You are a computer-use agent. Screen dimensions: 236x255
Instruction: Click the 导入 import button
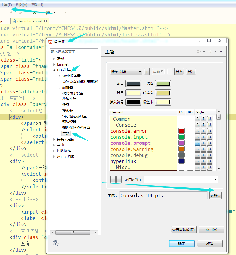pyautogui.click(x=179, y=71)
